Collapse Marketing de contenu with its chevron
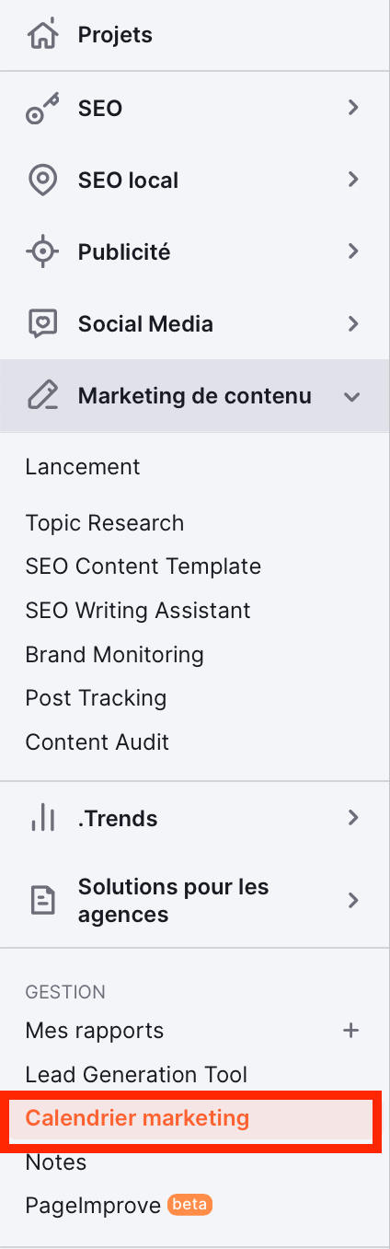This screenshot has width=390, height=1249. click(350, 397)
